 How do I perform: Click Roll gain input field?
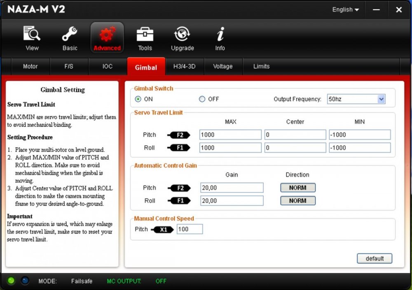pos(232,201)
